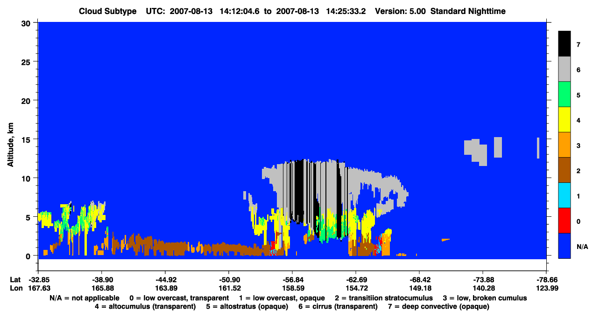
Task: Click the latitude value -50.90
Action: [x=228, y=279]
